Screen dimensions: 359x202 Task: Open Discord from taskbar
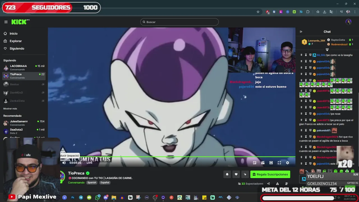pos(105,198)
